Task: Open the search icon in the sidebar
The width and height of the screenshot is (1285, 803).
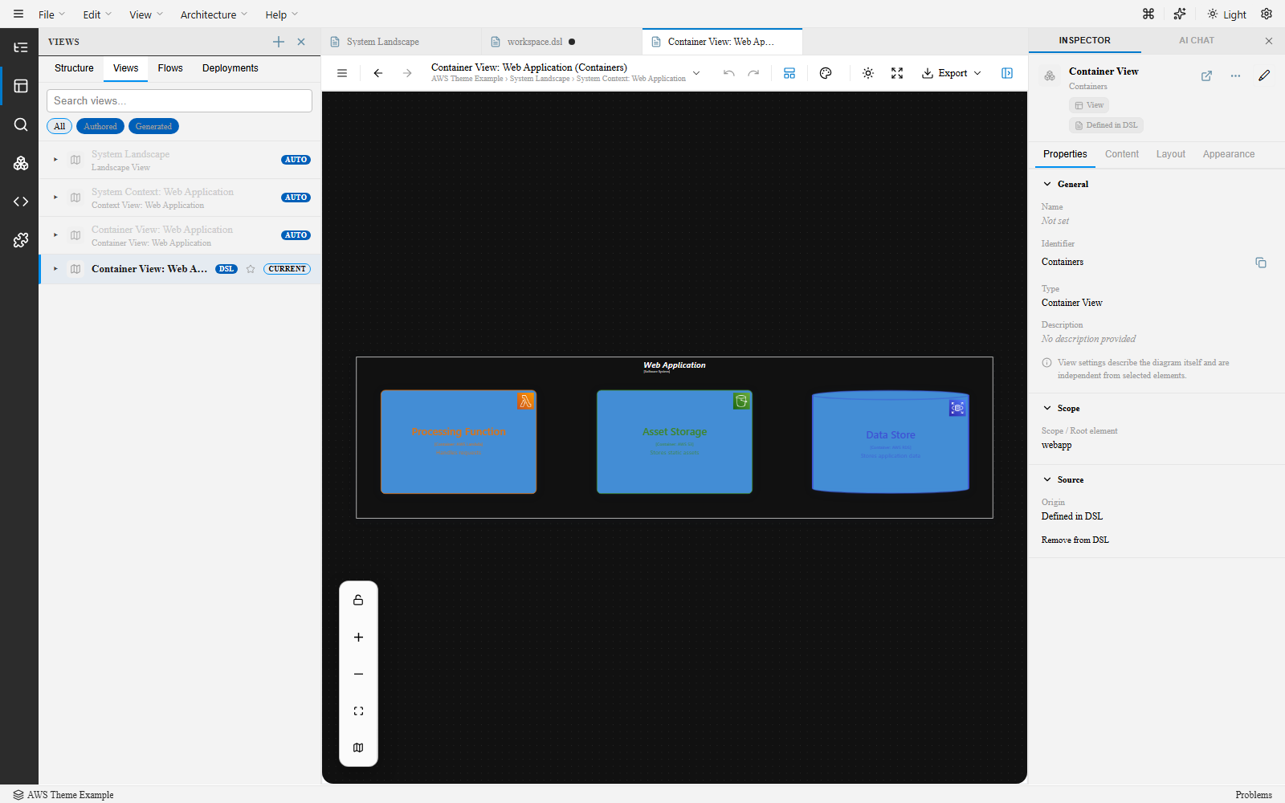Action: pyautogui.click(x=21, y=124)
